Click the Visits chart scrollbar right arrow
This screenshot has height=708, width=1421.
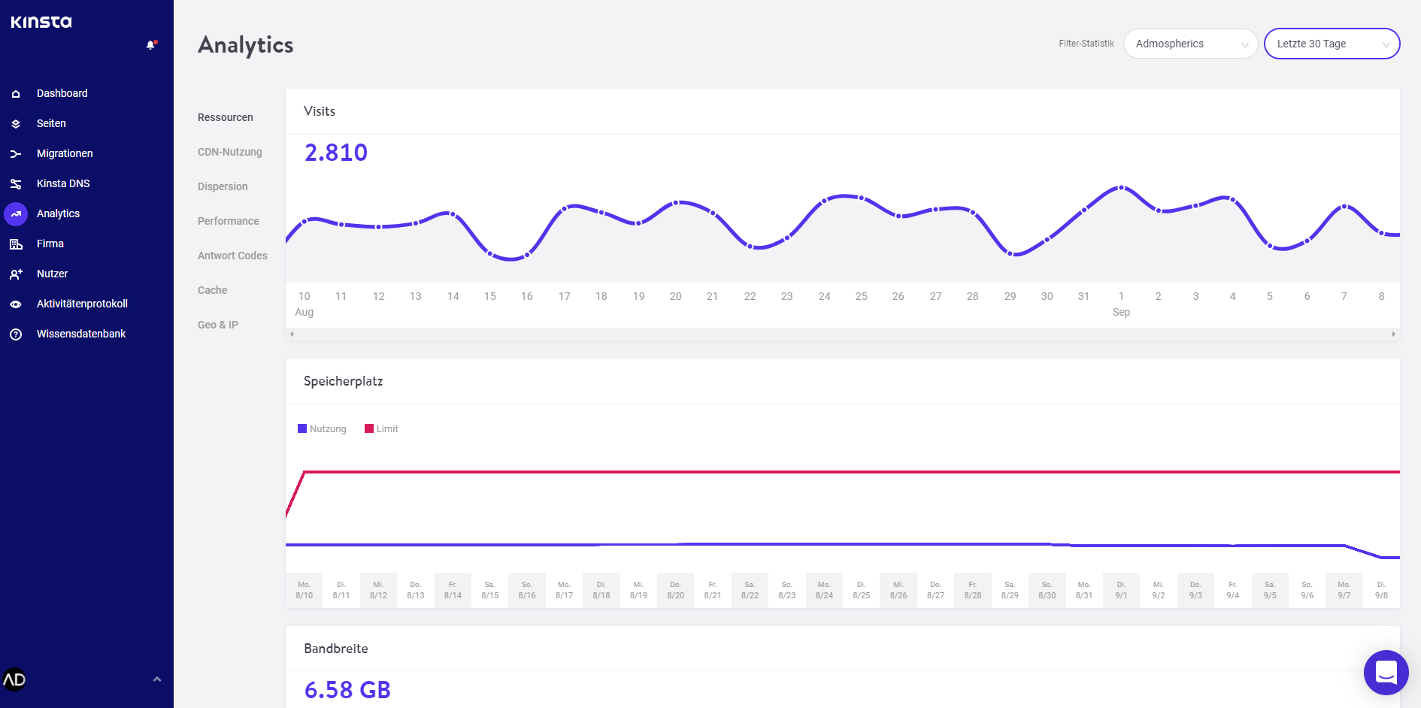tap(1393, 334)
